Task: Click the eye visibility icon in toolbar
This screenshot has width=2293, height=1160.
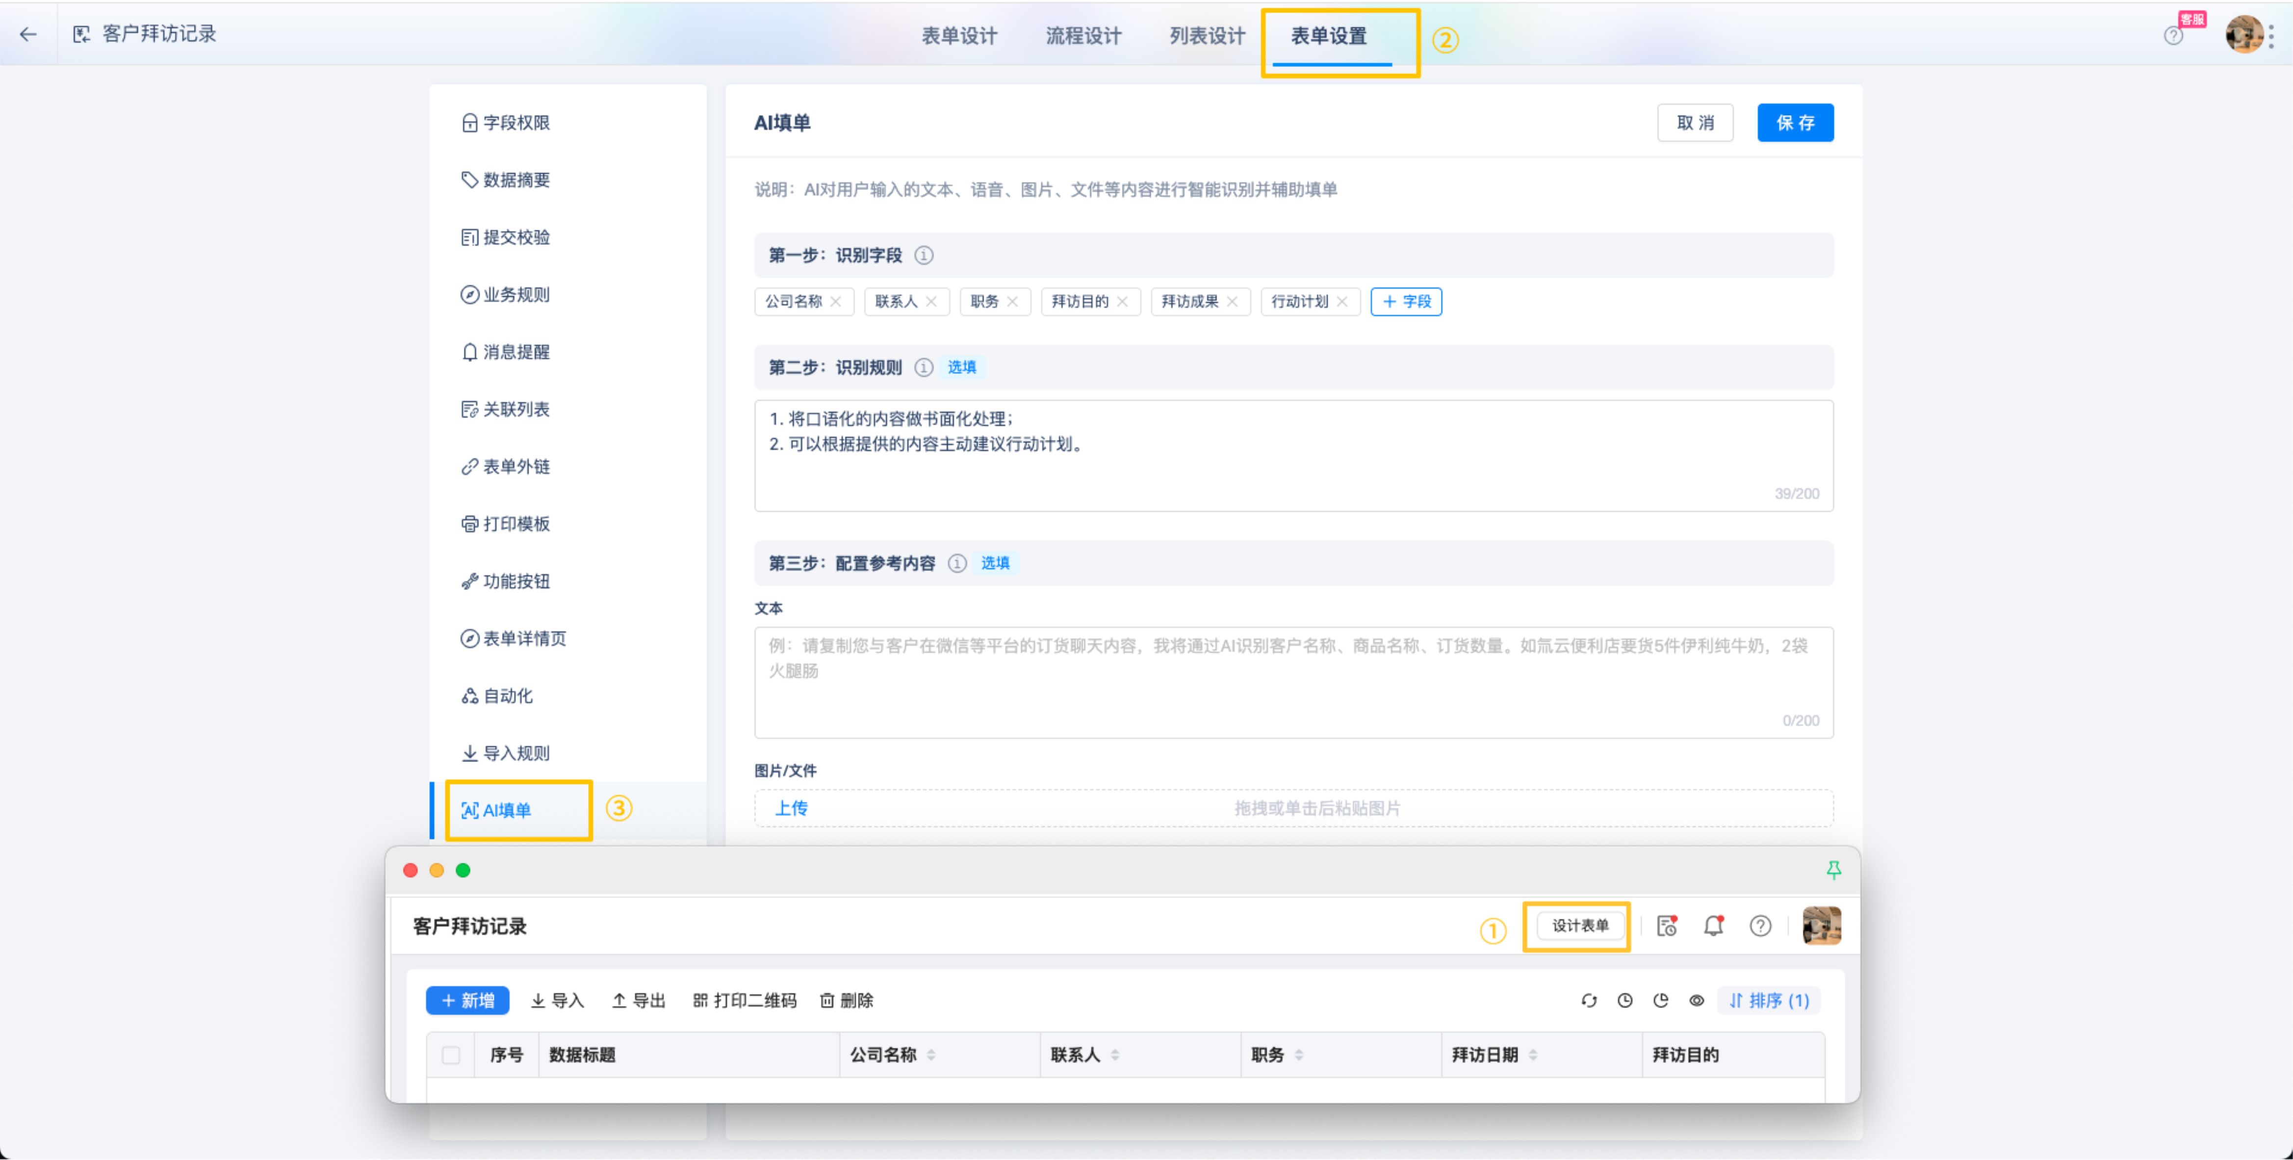Action: pos(1697,1001)
